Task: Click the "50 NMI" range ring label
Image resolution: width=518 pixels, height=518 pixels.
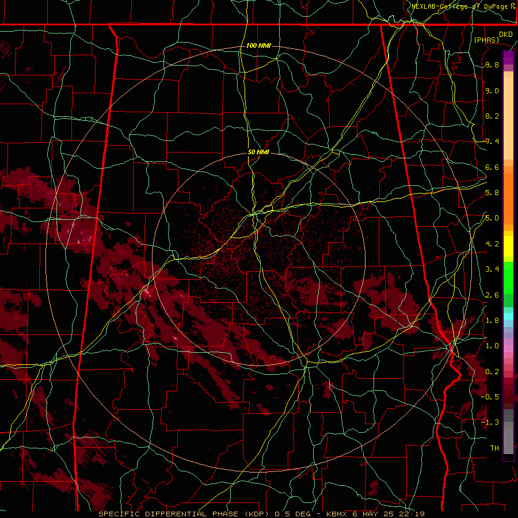Action: click(258, 153)
